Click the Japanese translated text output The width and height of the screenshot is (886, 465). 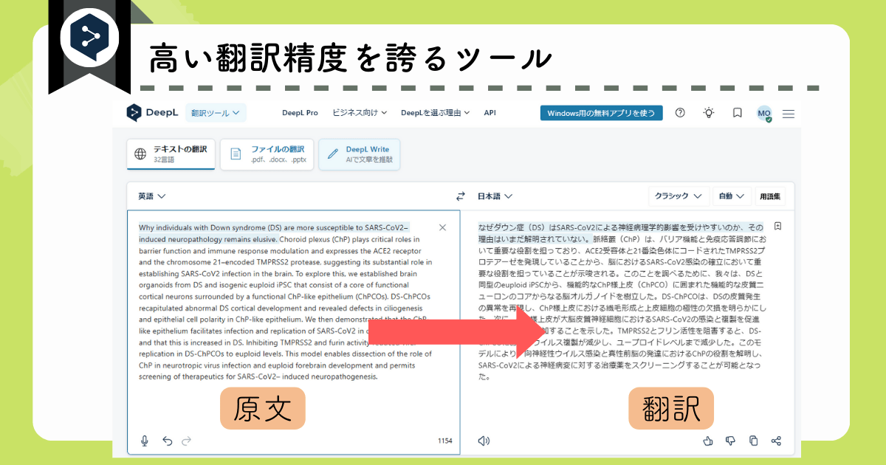pyautogui.click(x=622, y=302)
